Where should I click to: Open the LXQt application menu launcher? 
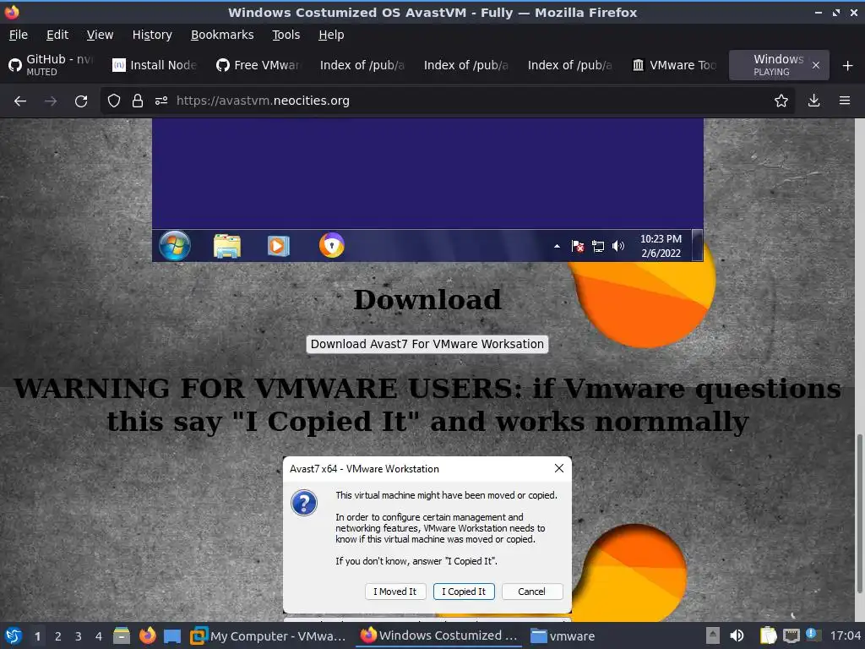tap(14, 636)
